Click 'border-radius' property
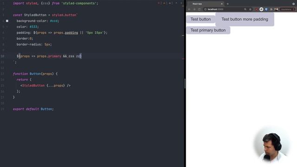 click(x=29, y=45)
